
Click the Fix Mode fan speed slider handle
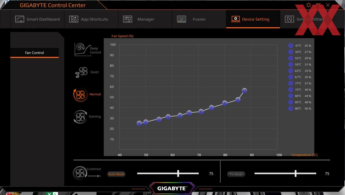point(296,173)
